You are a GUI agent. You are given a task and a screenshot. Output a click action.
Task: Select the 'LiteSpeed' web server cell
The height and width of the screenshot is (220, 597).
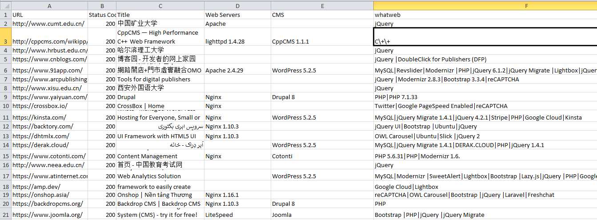(x=237, y=214)
